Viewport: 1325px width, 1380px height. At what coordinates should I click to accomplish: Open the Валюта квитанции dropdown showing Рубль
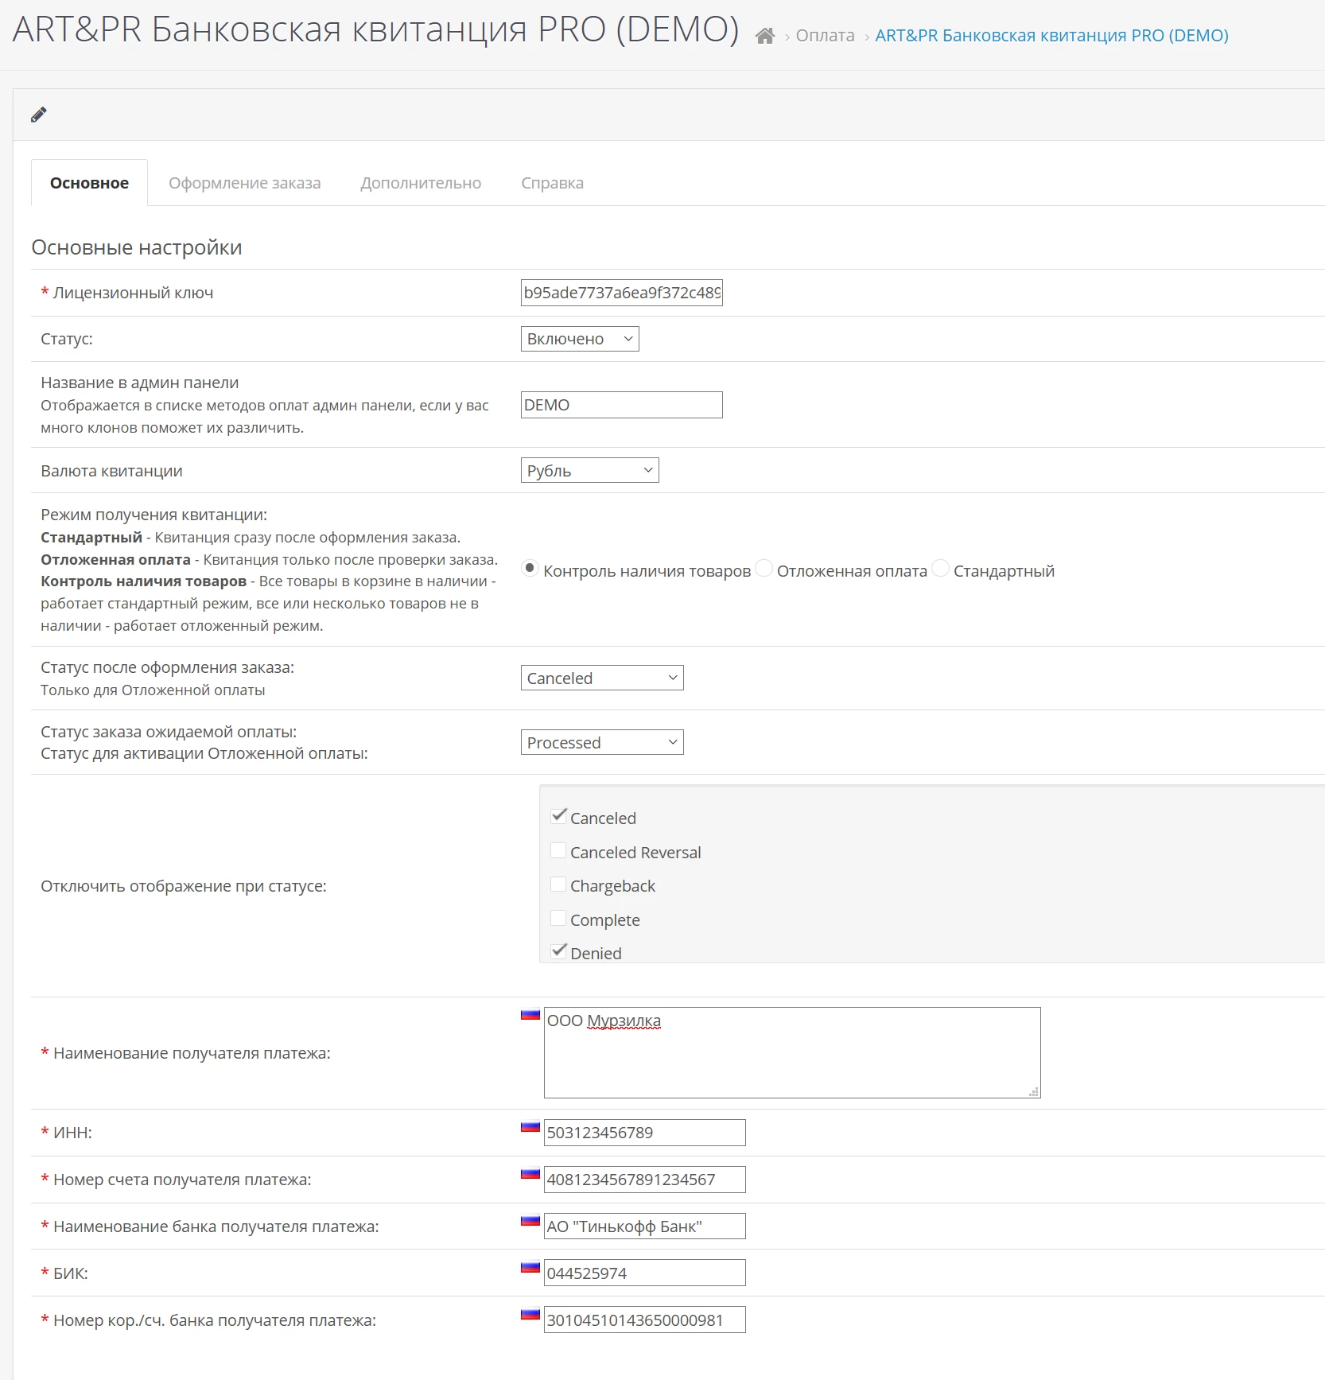tap(589, 470)
